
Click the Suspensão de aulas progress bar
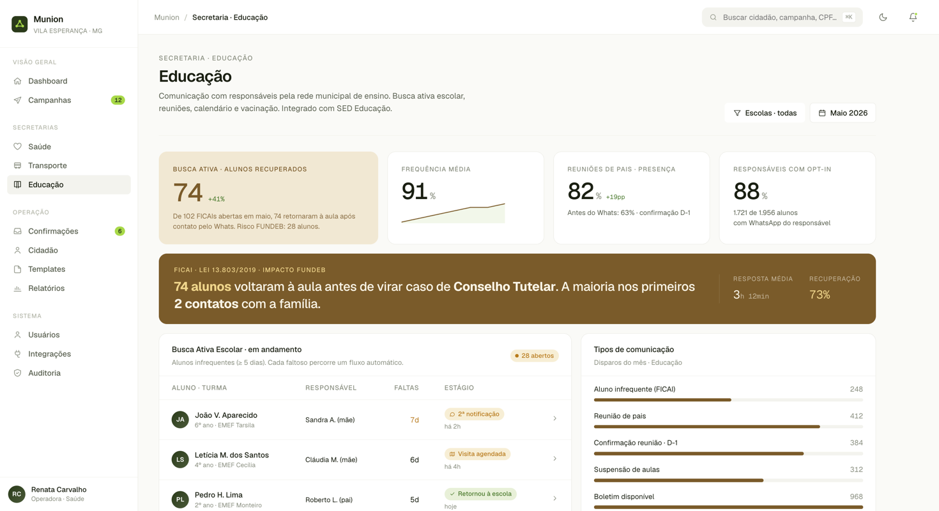click(x=728, y=480)
